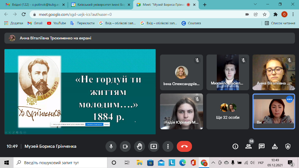Open the host controls lock icon
Viewport: 299px width, 168px height.
(288, 146)
